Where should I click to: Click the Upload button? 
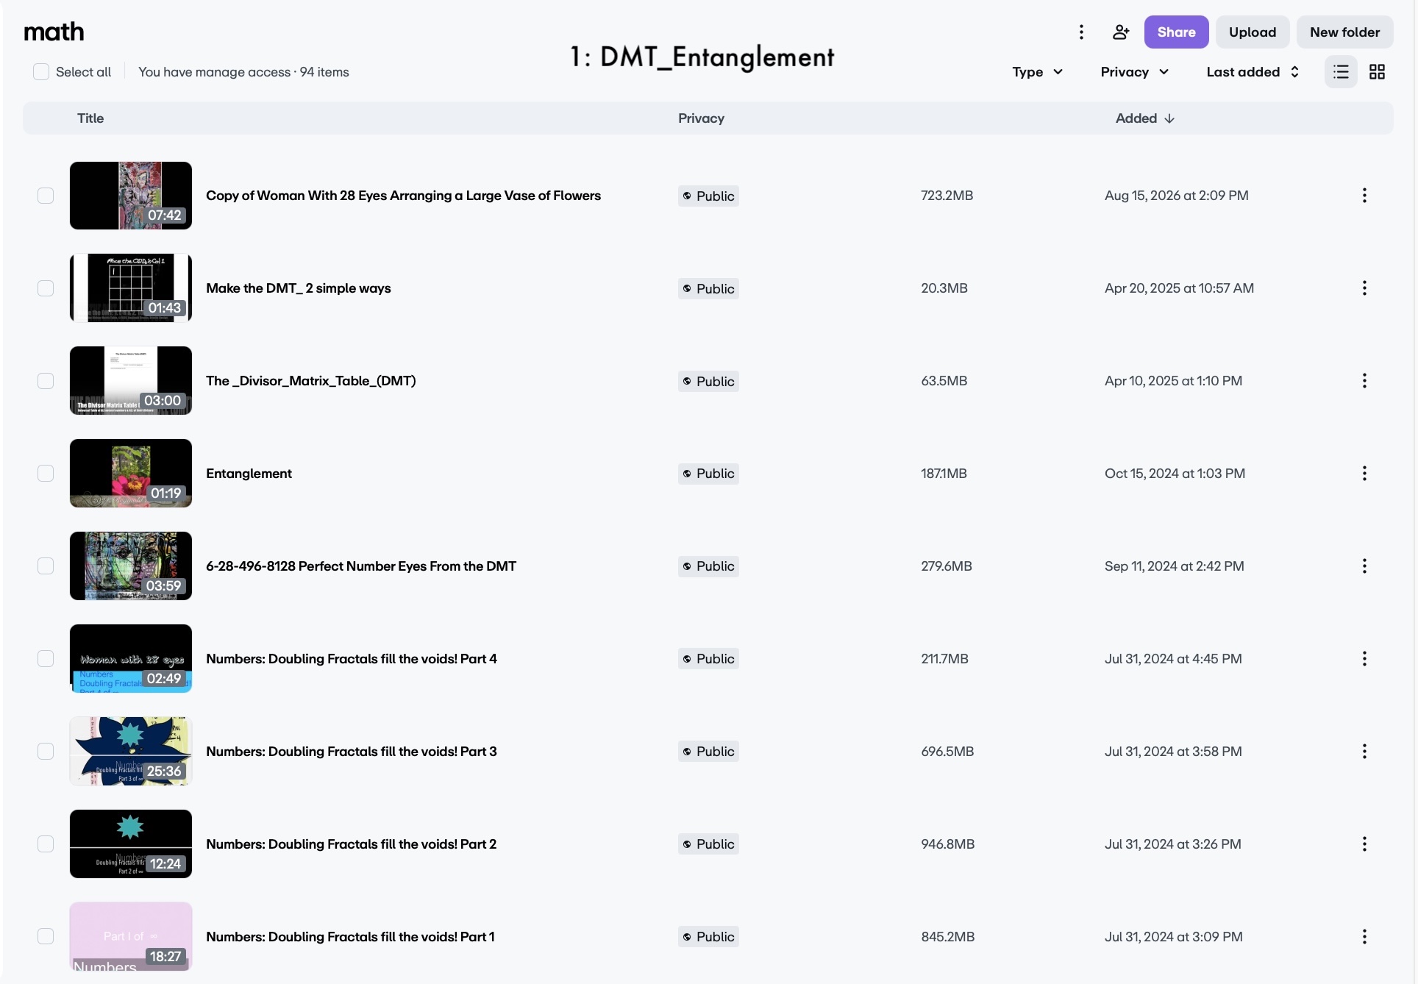(1252, 32)
